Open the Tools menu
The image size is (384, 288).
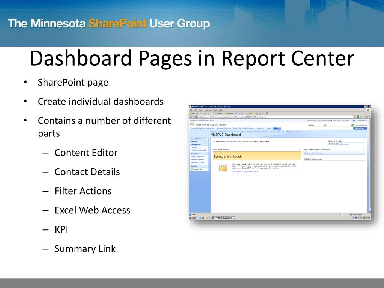215,110
